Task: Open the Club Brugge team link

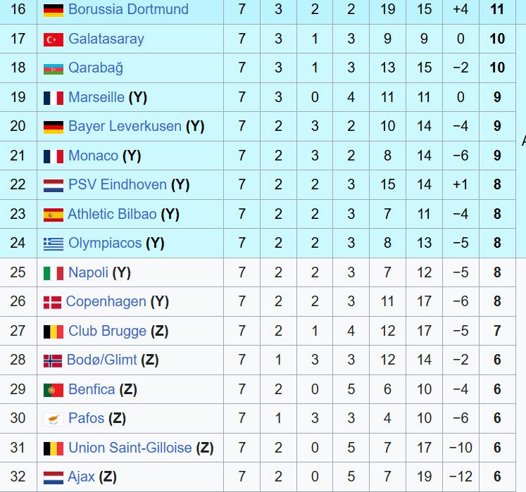Action: [107, 331]
